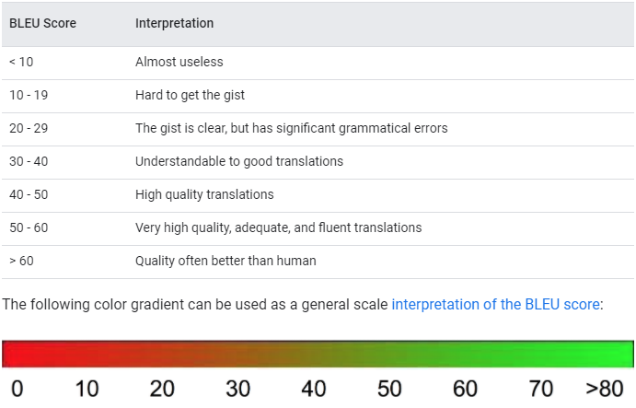Click 'Very high quality, adequate, and fluent' text
Image resolution: width=636 pixels, height=408 pixels.
(x=244, y=227)
